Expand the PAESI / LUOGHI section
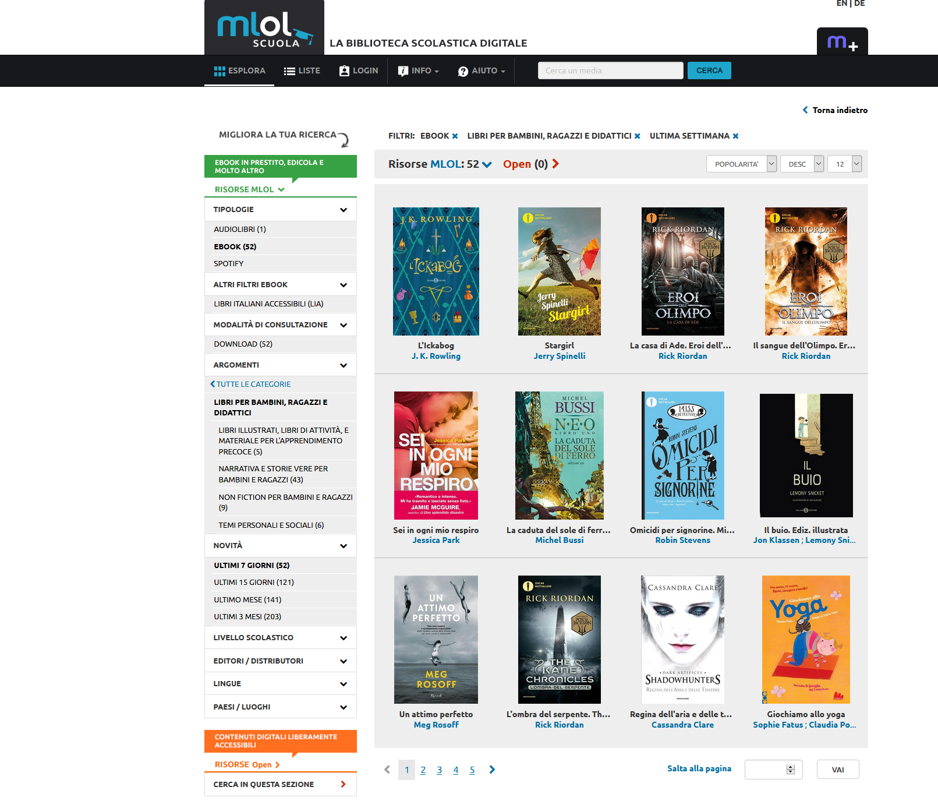 [281, 707]
